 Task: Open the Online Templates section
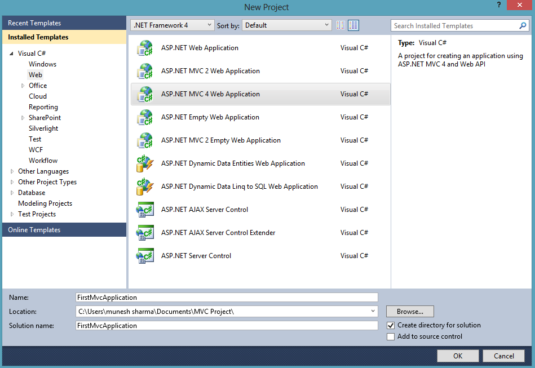click(64, 230)
